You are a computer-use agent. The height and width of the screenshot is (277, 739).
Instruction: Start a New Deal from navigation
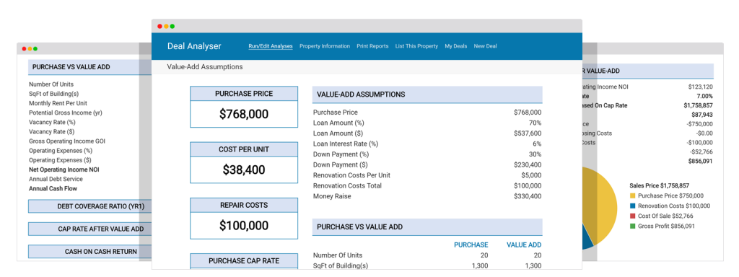486,46
